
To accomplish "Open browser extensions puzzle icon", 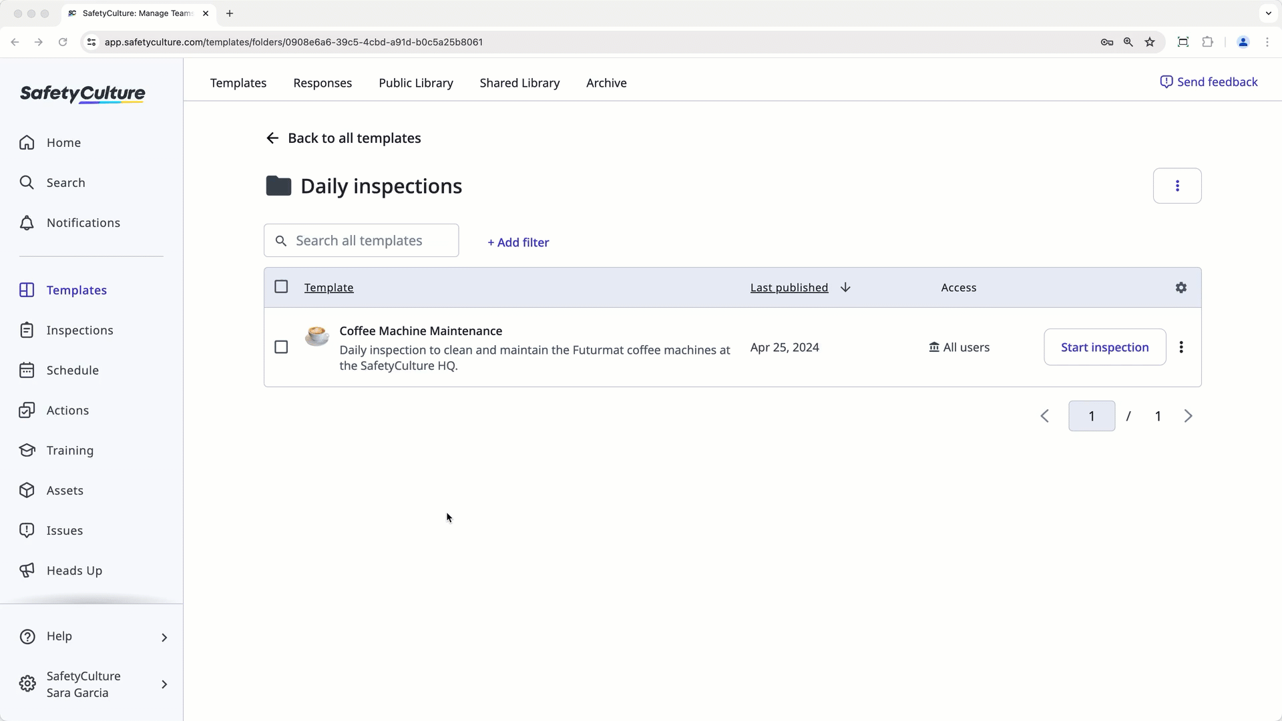I will [1208, 42].
